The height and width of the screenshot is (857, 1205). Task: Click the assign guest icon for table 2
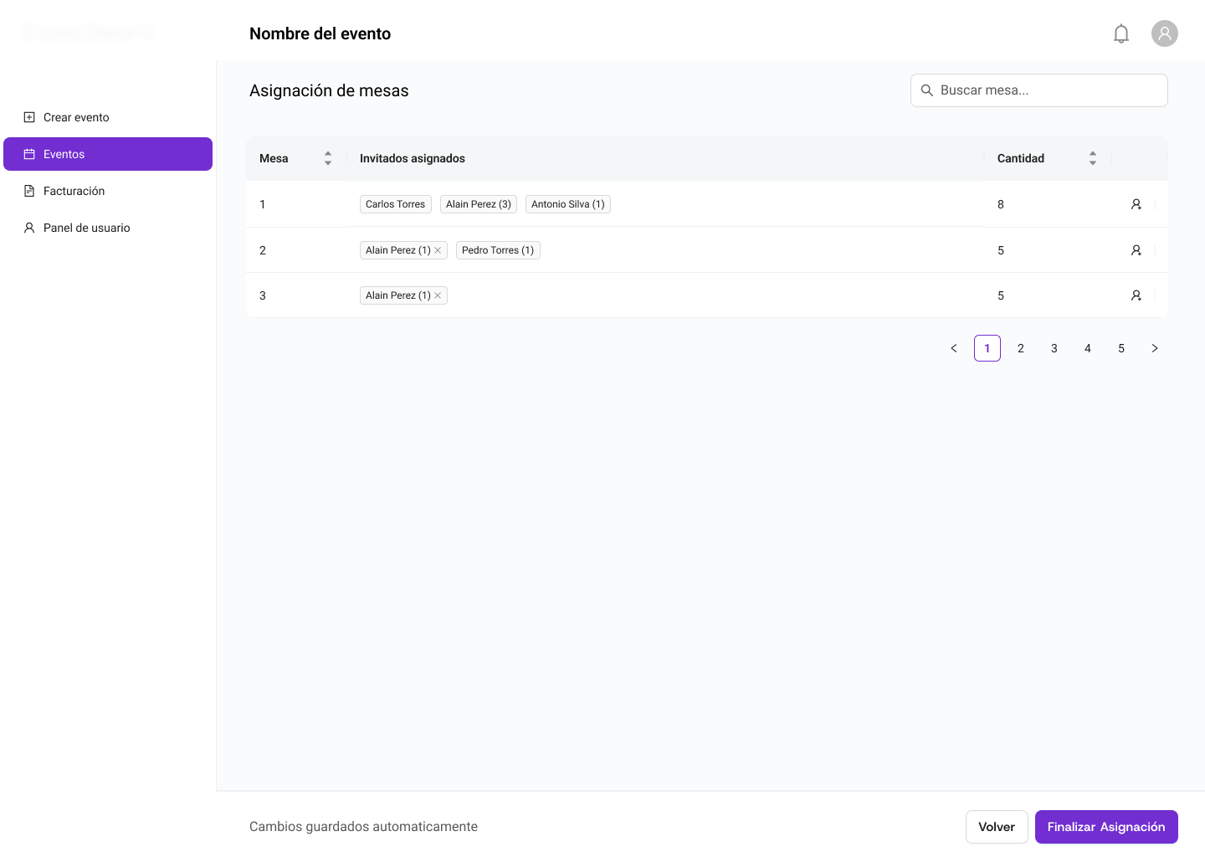click(1136, 250)
